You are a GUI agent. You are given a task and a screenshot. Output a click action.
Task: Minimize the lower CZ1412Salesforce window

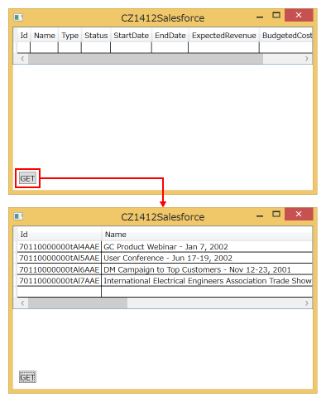click(260, 216)
